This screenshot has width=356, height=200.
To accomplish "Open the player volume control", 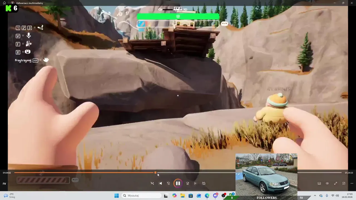I will 327,183.
